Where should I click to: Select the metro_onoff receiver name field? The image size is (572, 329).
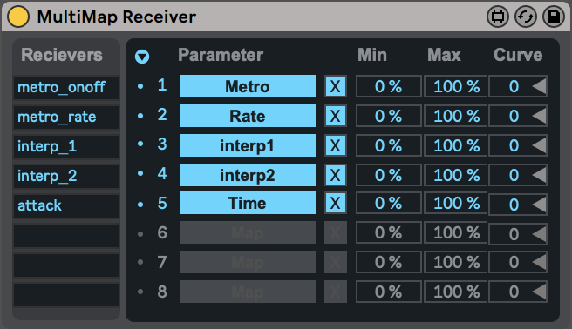(66, 87)
